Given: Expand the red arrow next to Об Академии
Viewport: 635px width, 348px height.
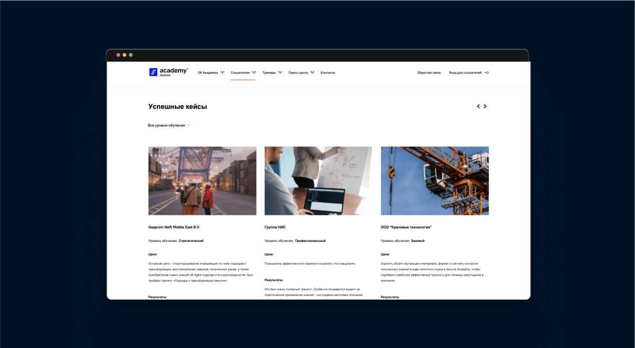Looking at the screenshot, I should (222, 73).
